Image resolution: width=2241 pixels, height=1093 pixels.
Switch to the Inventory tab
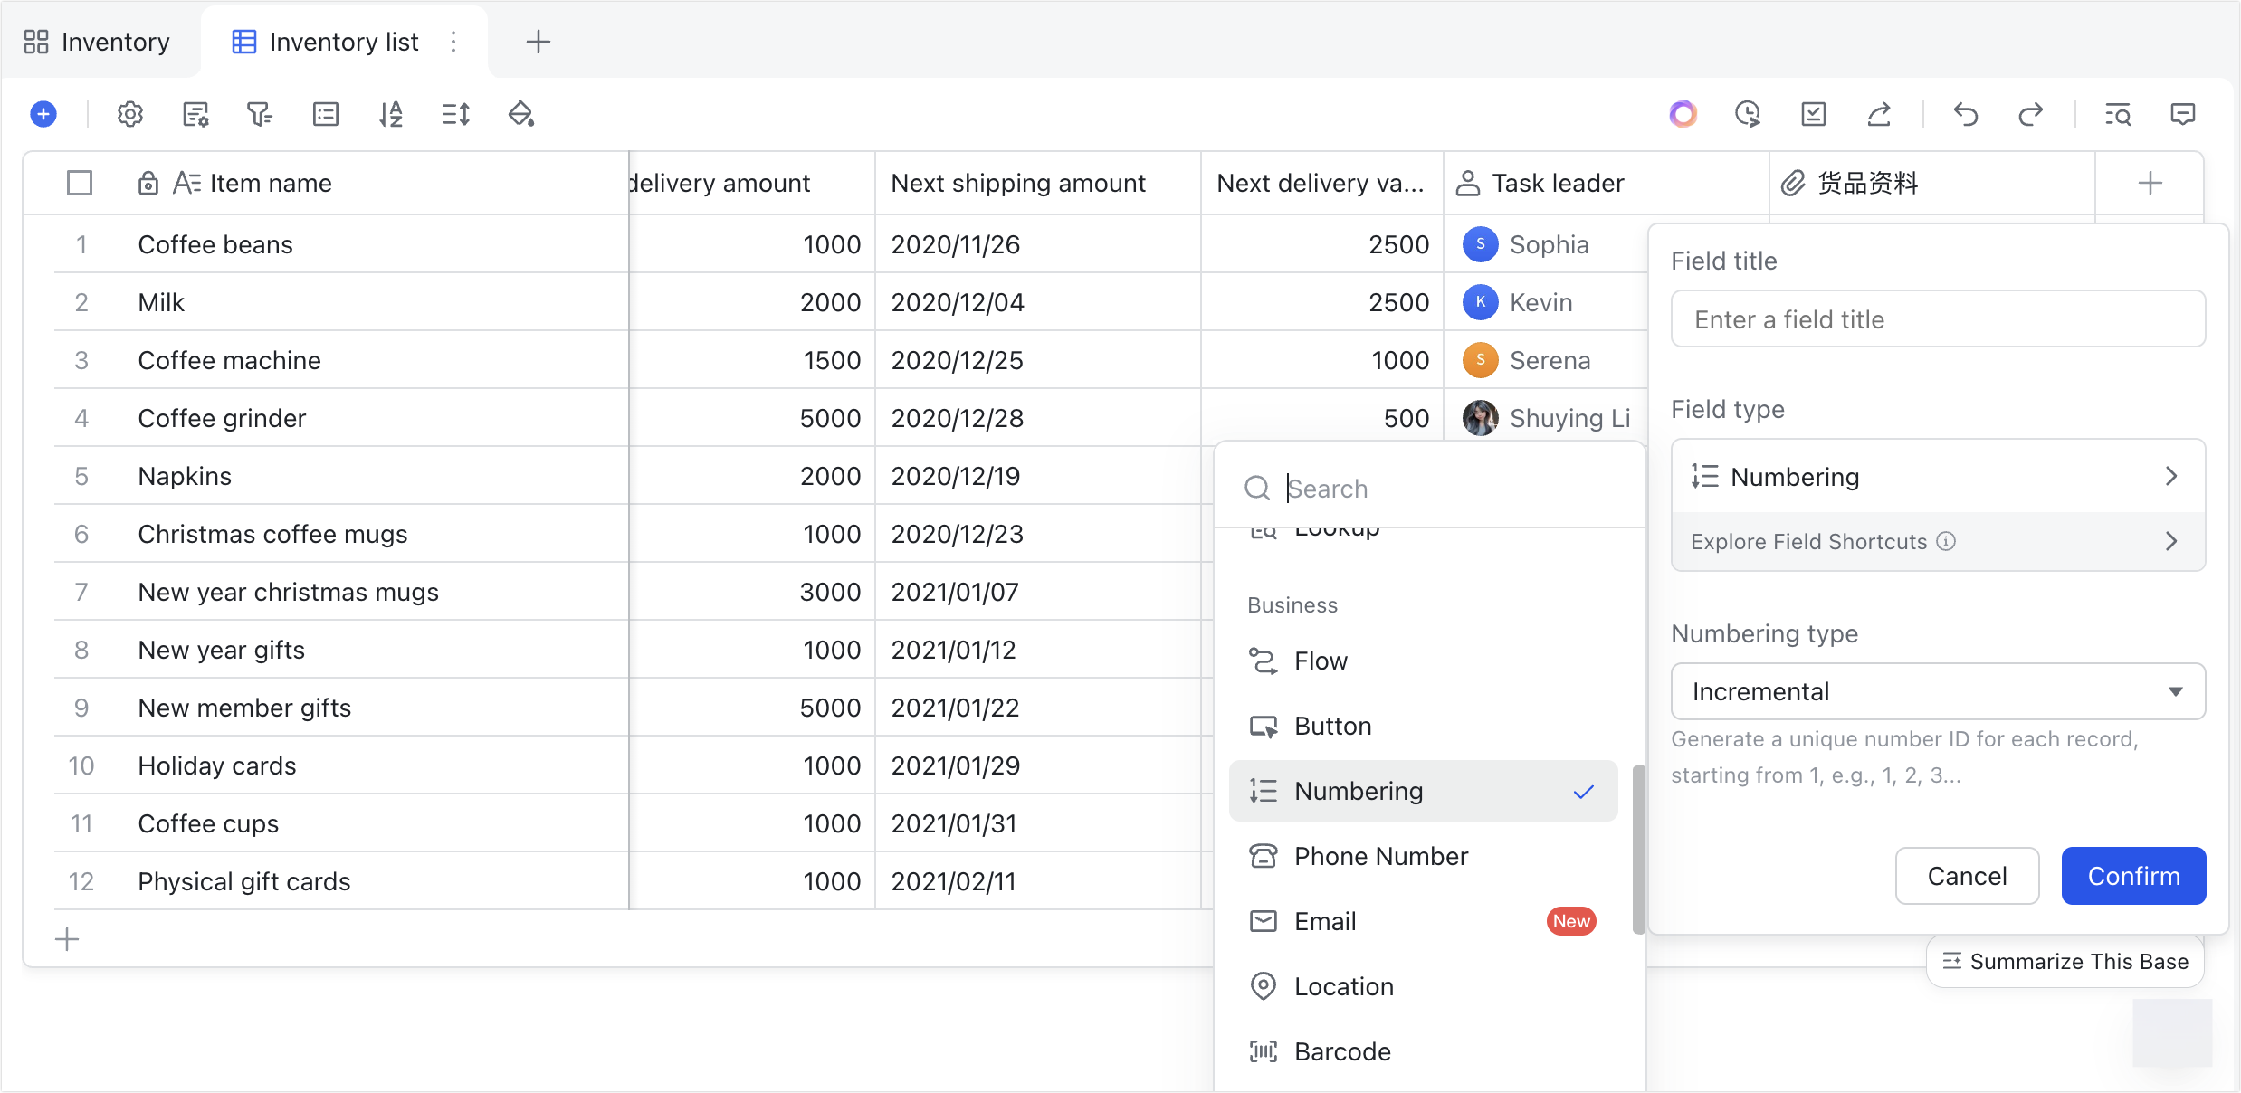point(98,42)
